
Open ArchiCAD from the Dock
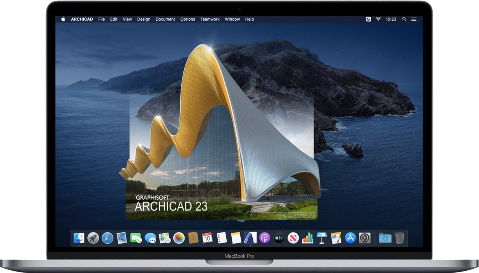[249, 238]
